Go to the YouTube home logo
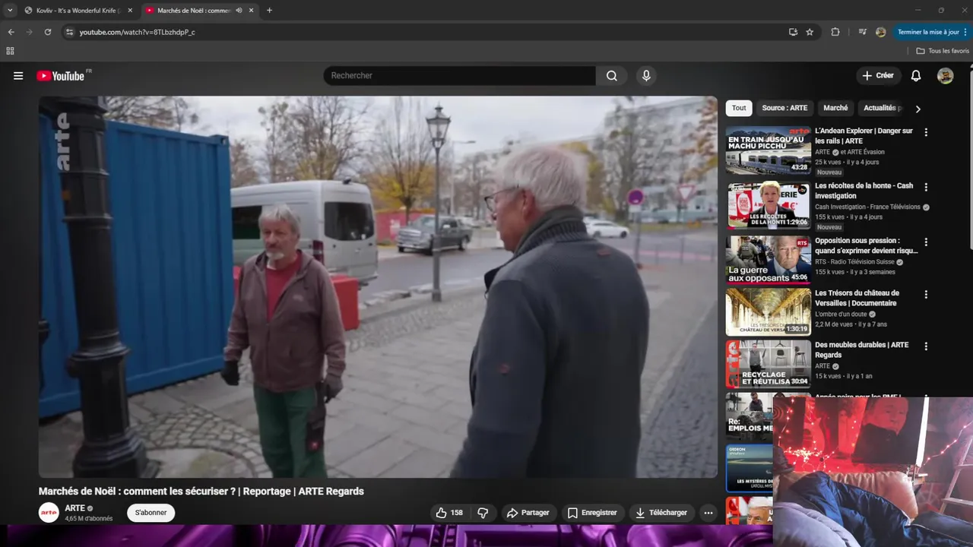Image resolution: width=973 pixels, height=547 pixels. point(60,76)
